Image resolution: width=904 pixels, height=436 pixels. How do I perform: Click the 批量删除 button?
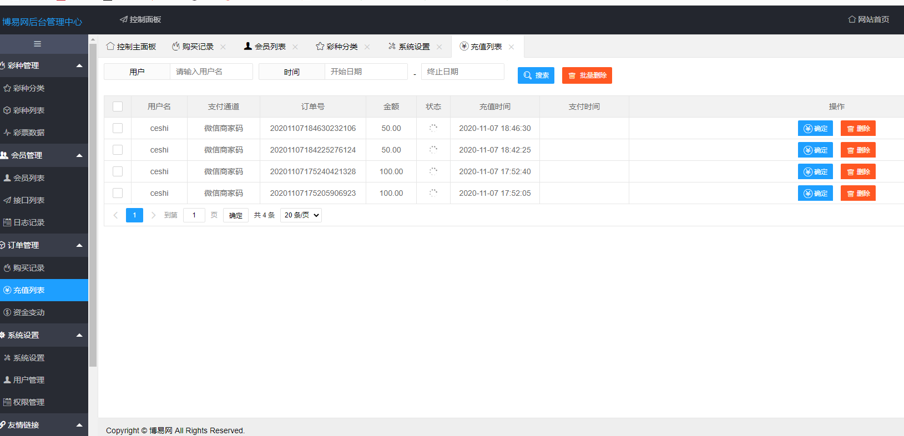(x=587, y=75)
